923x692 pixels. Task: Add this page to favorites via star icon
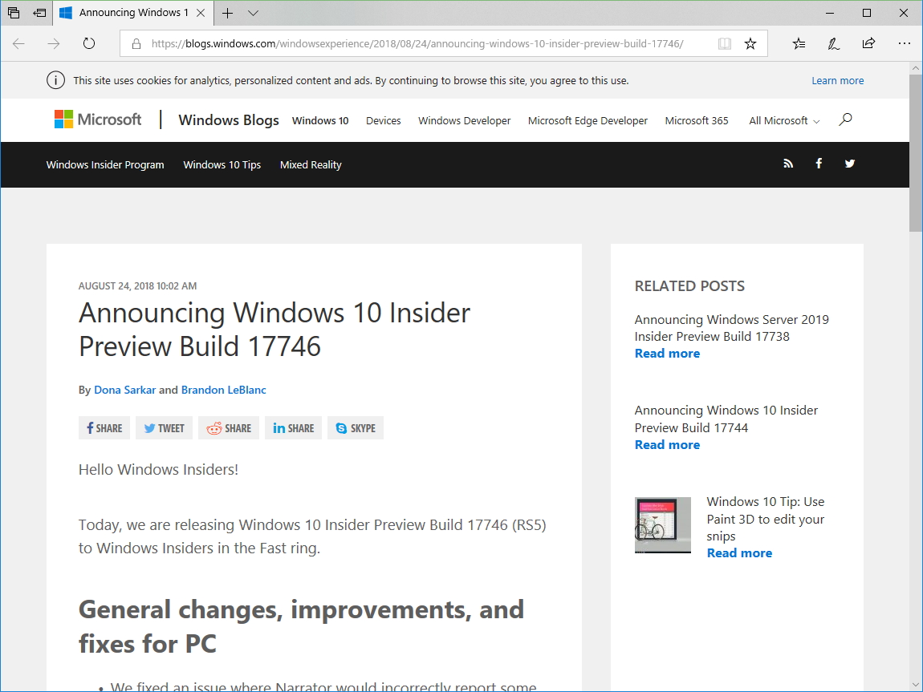(750, 44)
